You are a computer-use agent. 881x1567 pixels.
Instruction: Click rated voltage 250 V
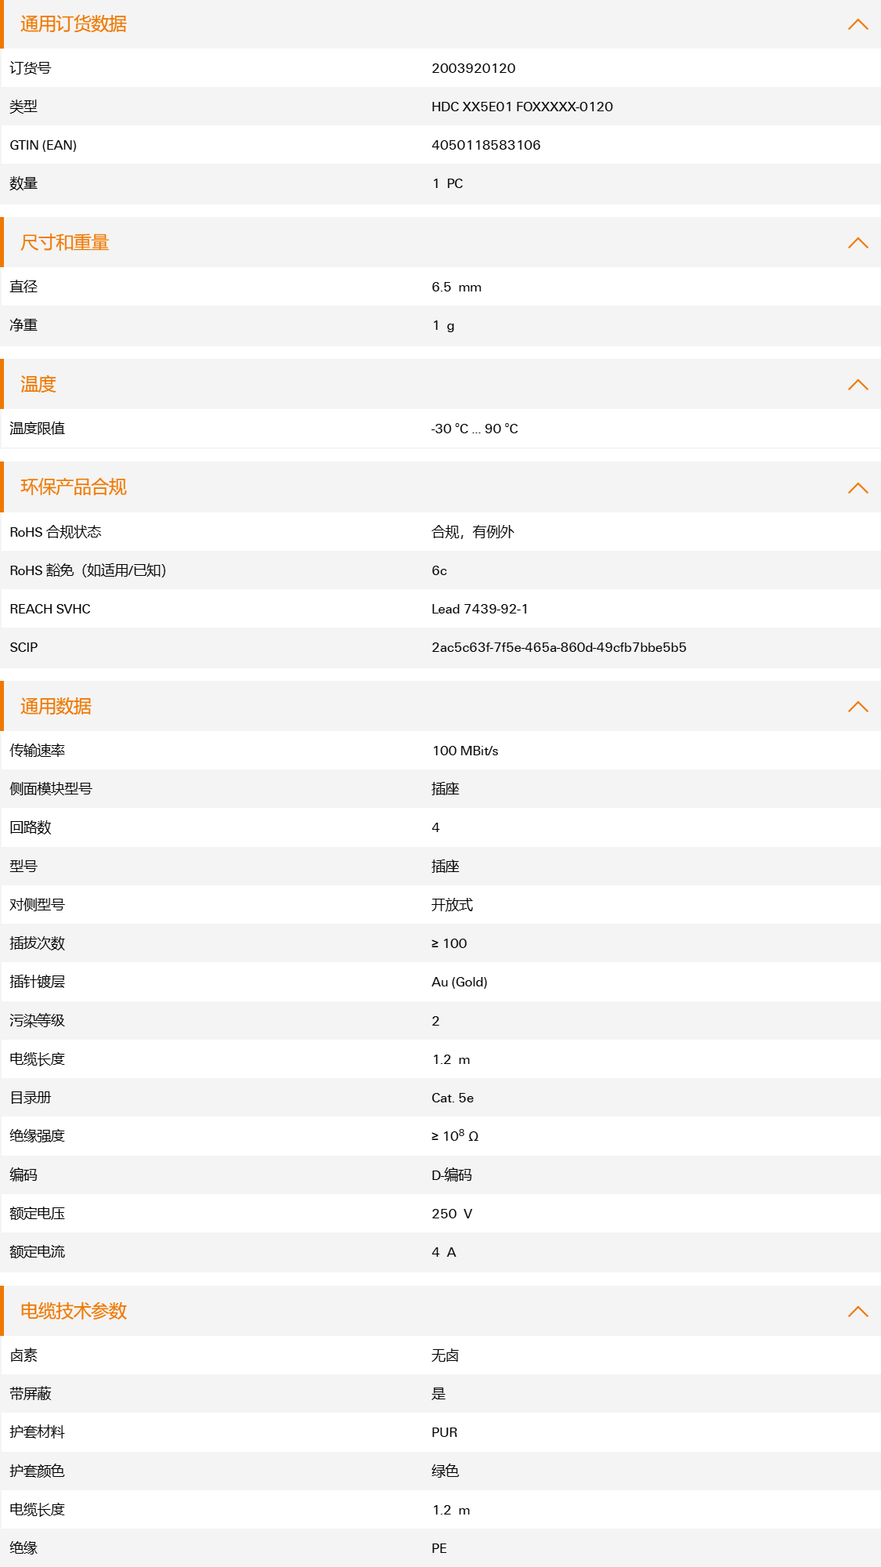click(452, 1214)
